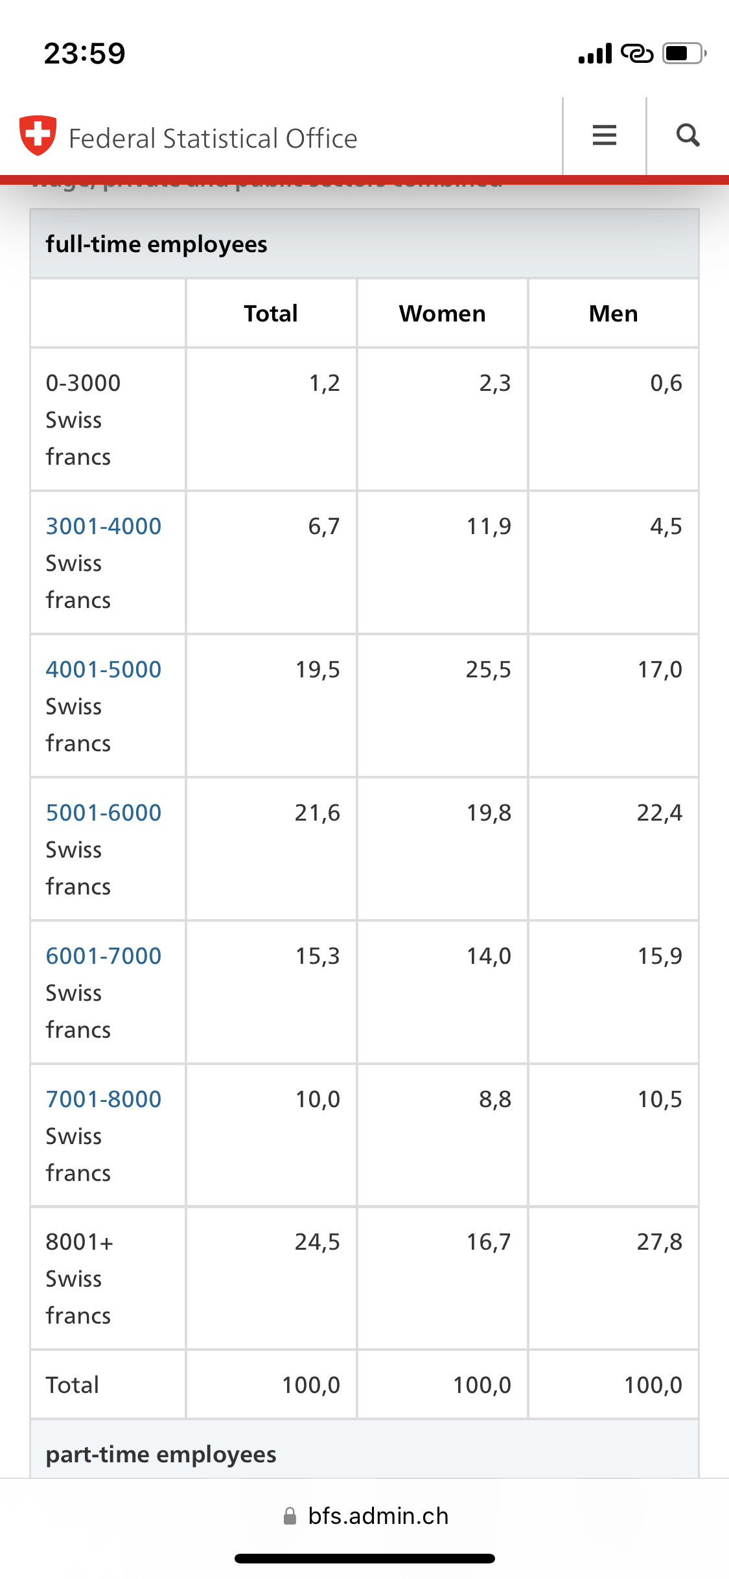Select the Women column header

442,314
